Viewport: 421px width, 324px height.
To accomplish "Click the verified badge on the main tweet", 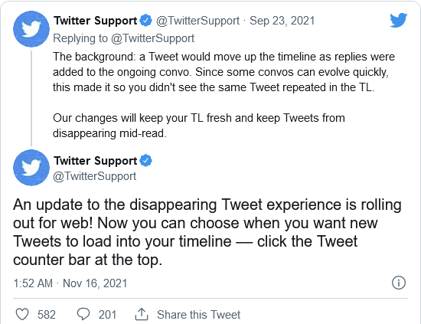I will coord(146,161).
